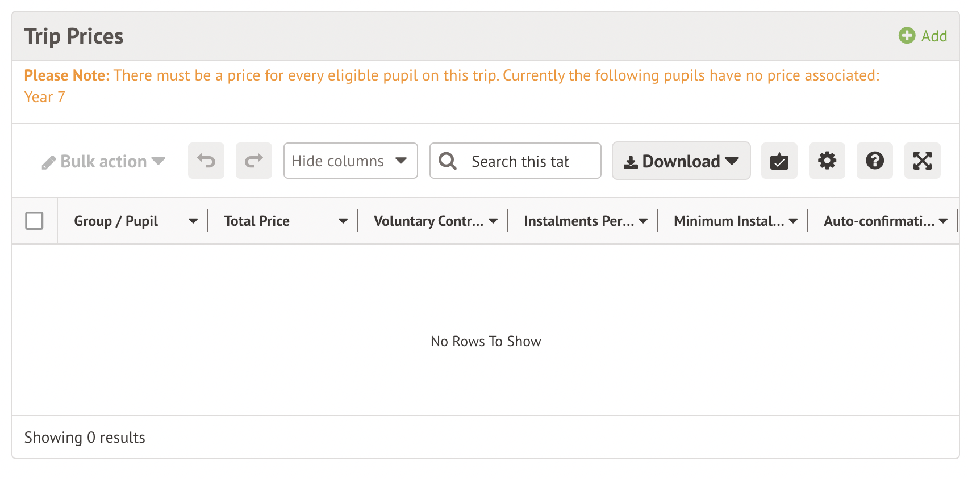Tick the select-all rows checkbox
Image resolution: width=968 pixels, height=479 pixels.
[x=35, y=221]
